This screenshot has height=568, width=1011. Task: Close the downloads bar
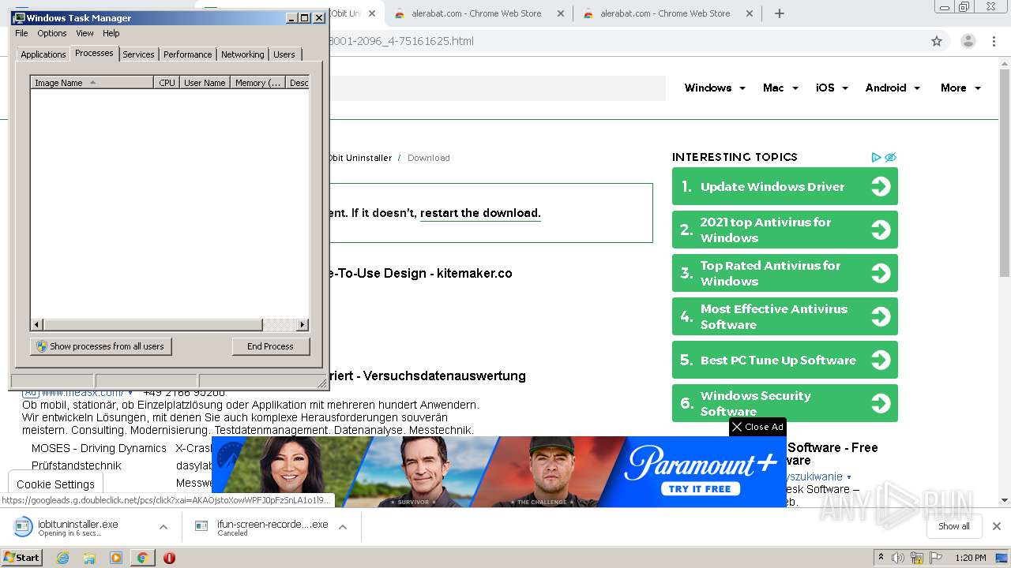[997, 526]
